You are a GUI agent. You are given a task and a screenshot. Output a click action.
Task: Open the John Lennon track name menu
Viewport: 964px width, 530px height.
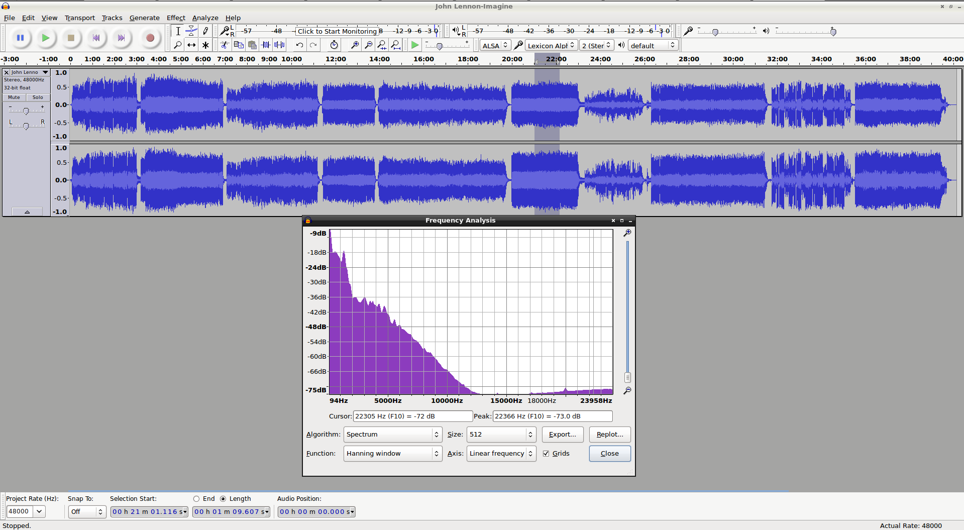pyautogui.click(x=30, y=72)
